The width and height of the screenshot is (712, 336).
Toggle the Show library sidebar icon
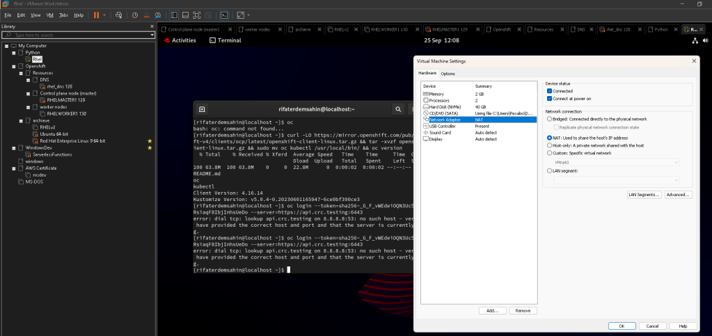174,15
